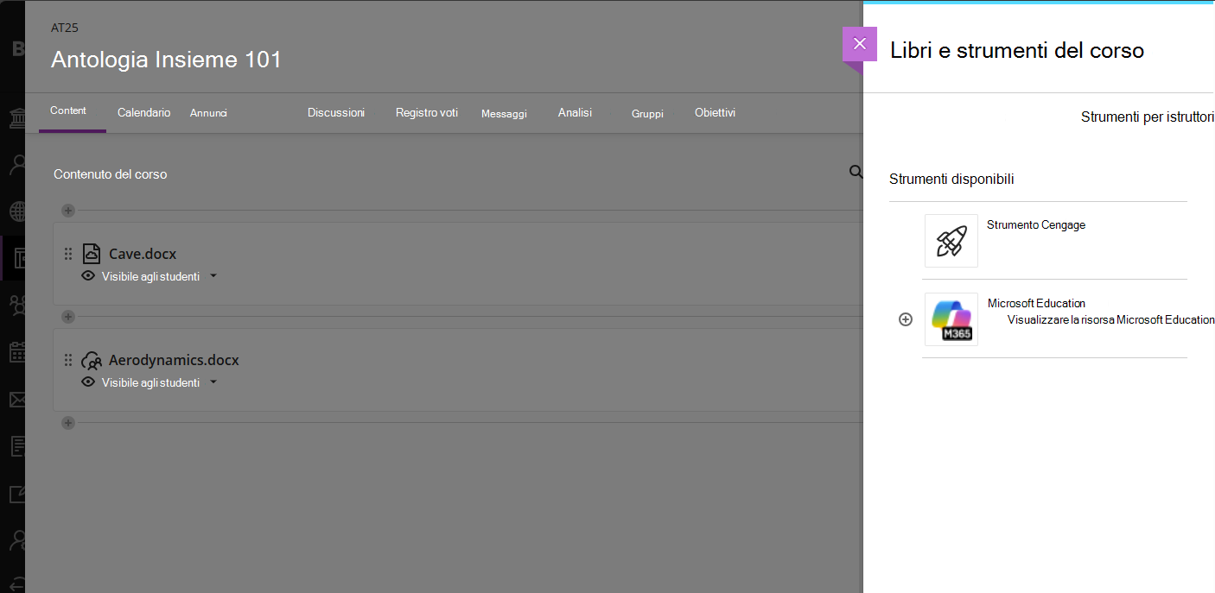Viewport: 1215px width, 593px height.
Task: Toggle the eye visibility icon for Aerodynamics.docx
Action: tap(88, 382)
